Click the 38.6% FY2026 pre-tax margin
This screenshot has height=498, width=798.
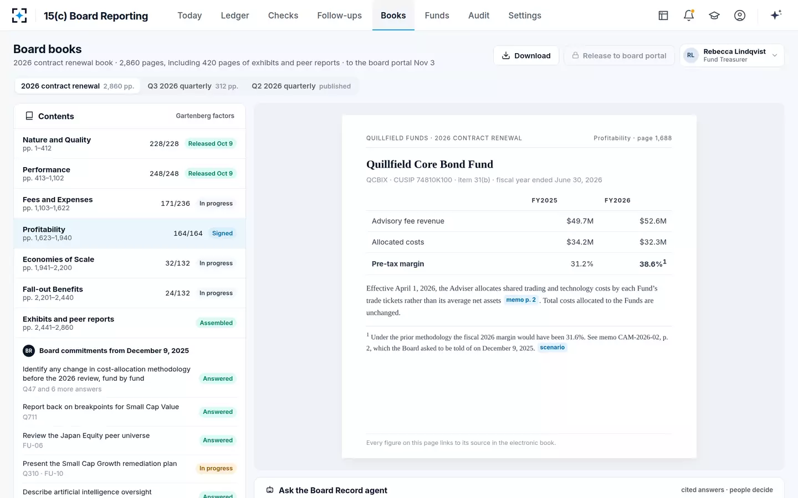tap(653, 263)
